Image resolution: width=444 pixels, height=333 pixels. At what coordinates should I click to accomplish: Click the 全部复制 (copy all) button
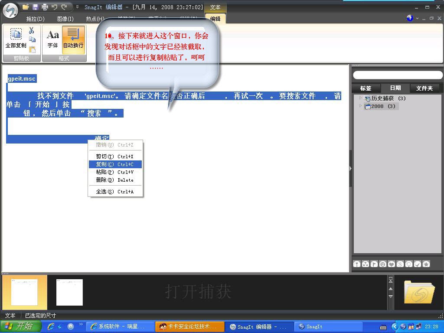16,39
